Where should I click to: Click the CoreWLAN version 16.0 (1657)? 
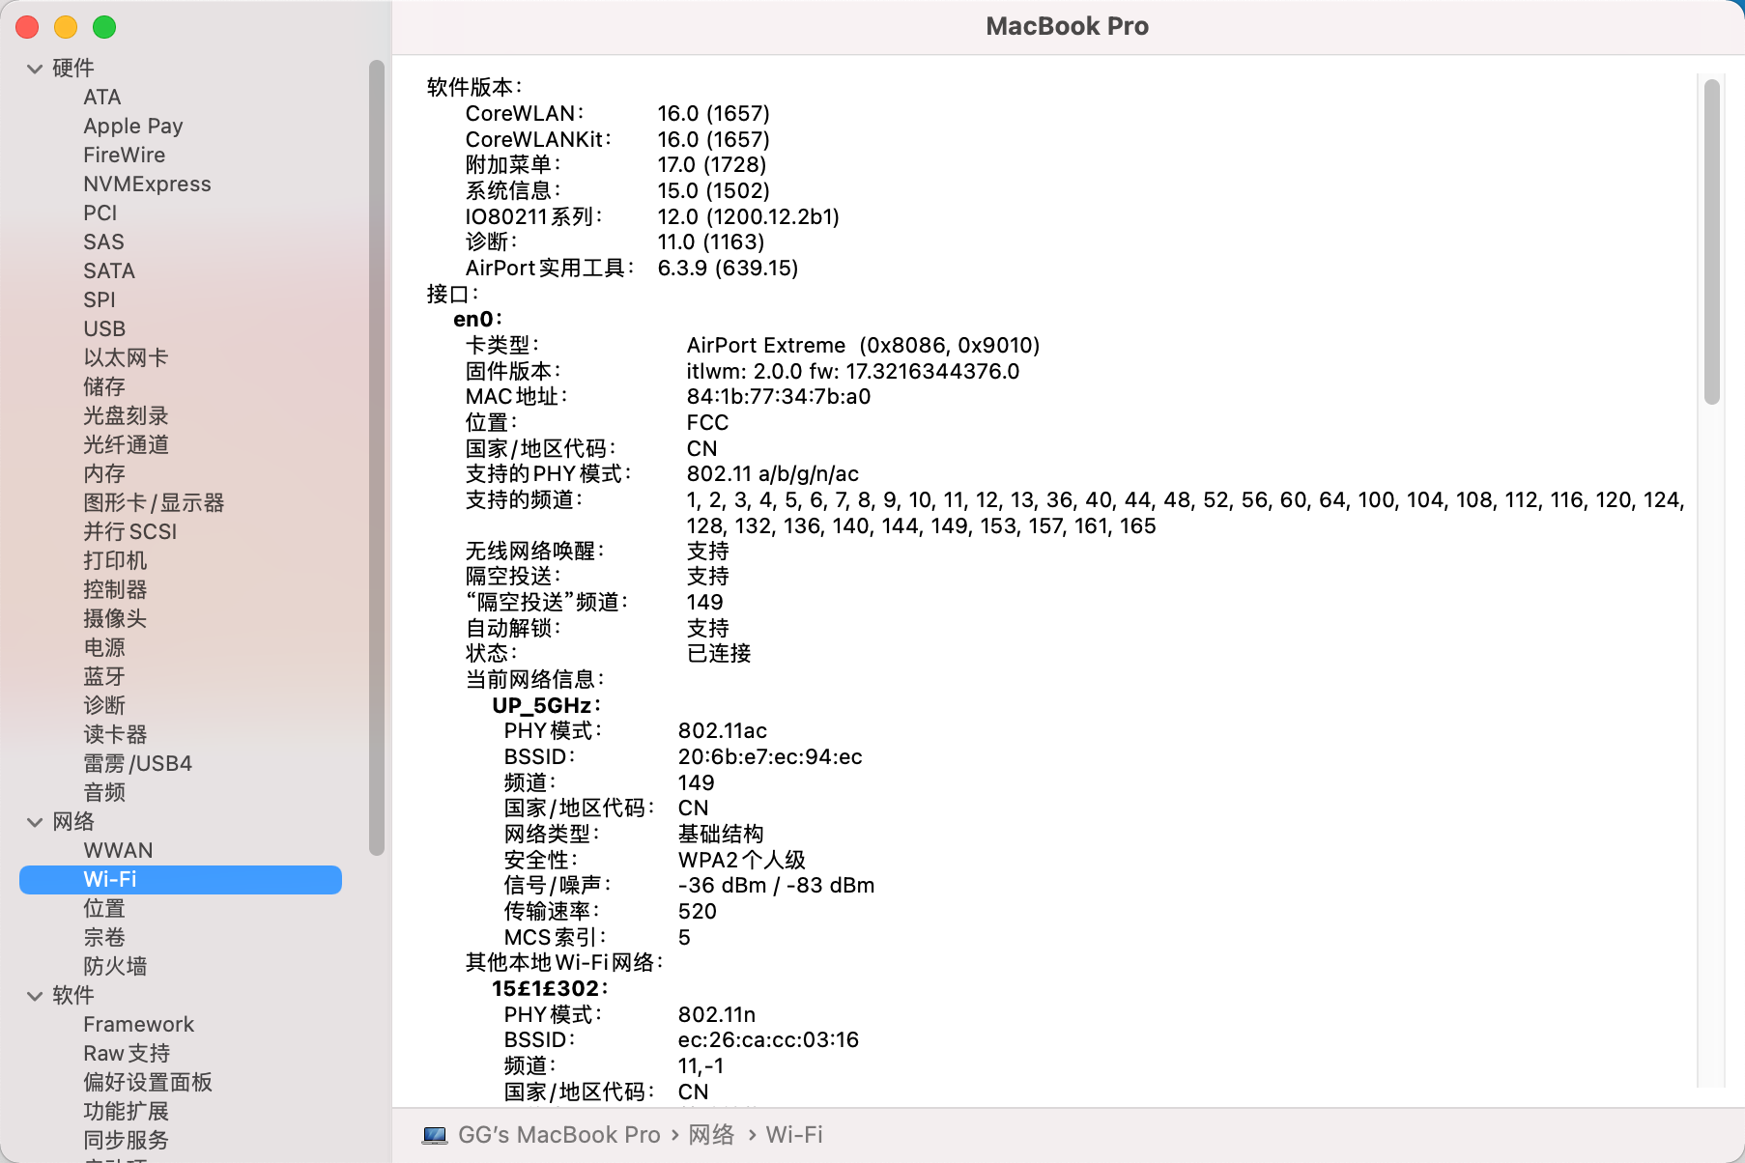pyautogui.click(x=714, y=114)
